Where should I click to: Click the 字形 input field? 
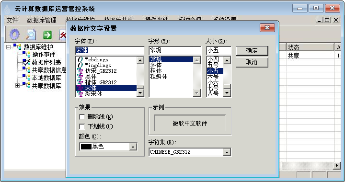point(175,50)
